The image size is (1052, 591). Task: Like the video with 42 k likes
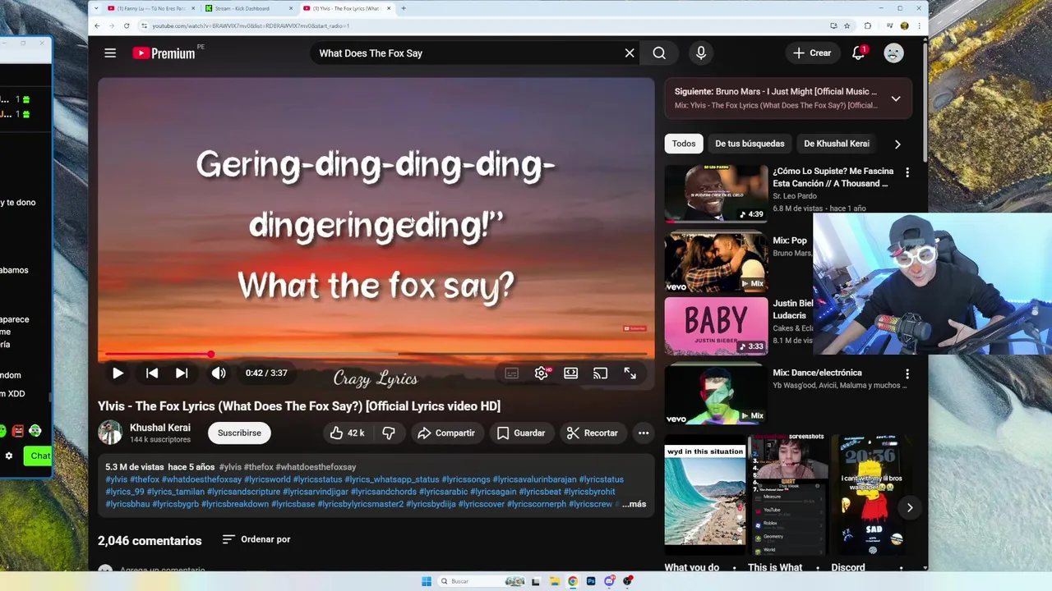coord(347,433)
